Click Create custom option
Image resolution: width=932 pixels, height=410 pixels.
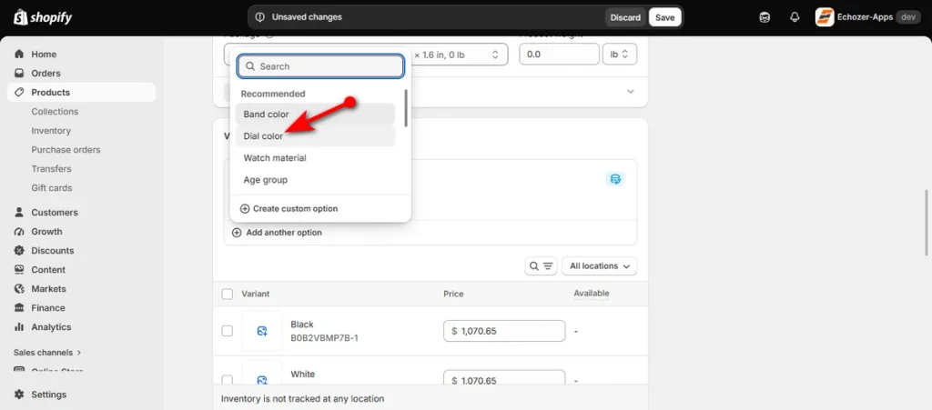tap(289, 209)
